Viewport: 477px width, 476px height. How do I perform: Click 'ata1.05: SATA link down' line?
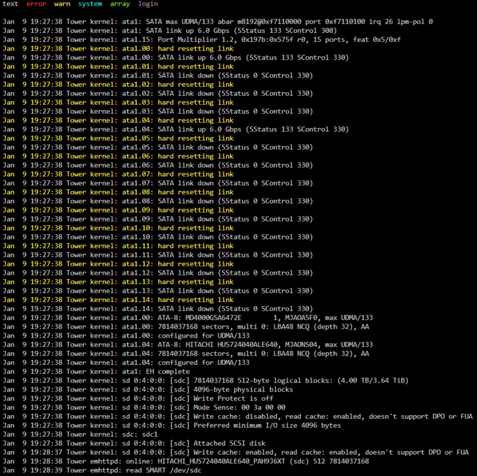click(157, 147)
